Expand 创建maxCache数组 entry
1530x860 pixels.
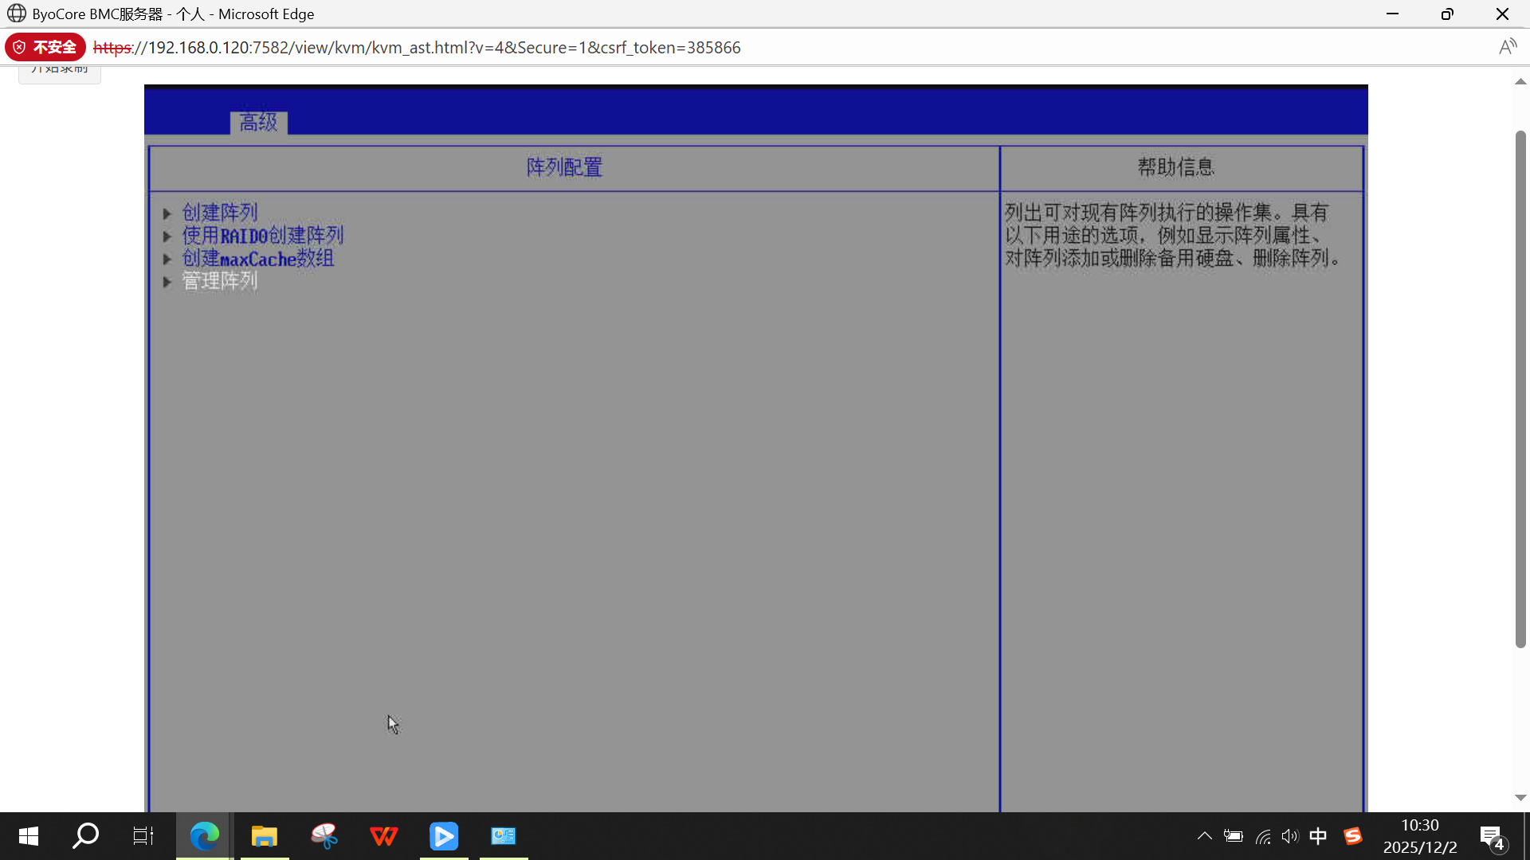(257, 259)
